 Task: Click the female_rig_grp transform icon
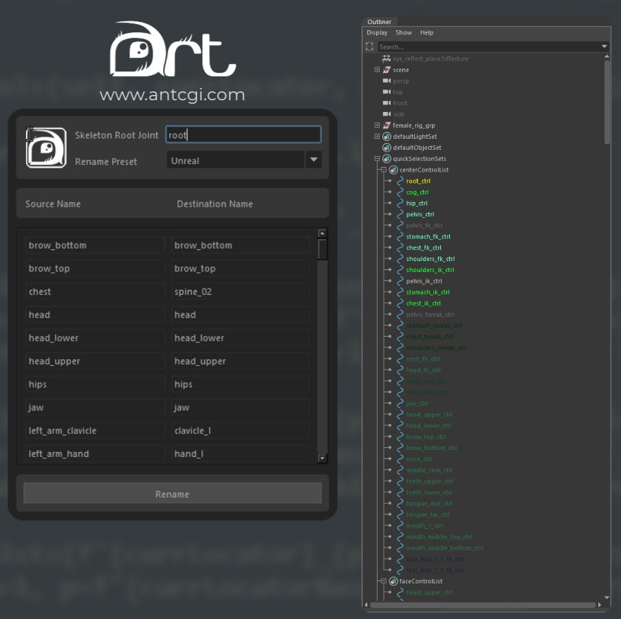coord(386,126)
